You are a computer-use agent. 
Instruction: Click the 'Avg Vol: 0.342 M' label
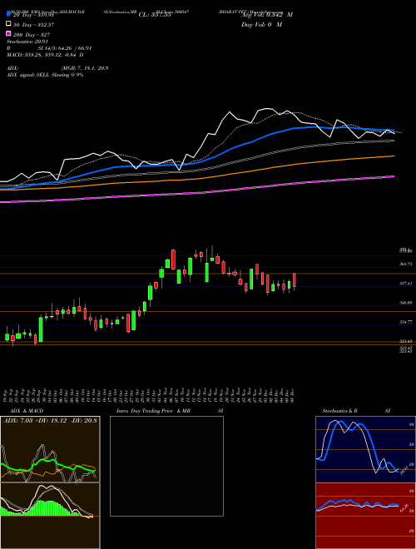267,15
